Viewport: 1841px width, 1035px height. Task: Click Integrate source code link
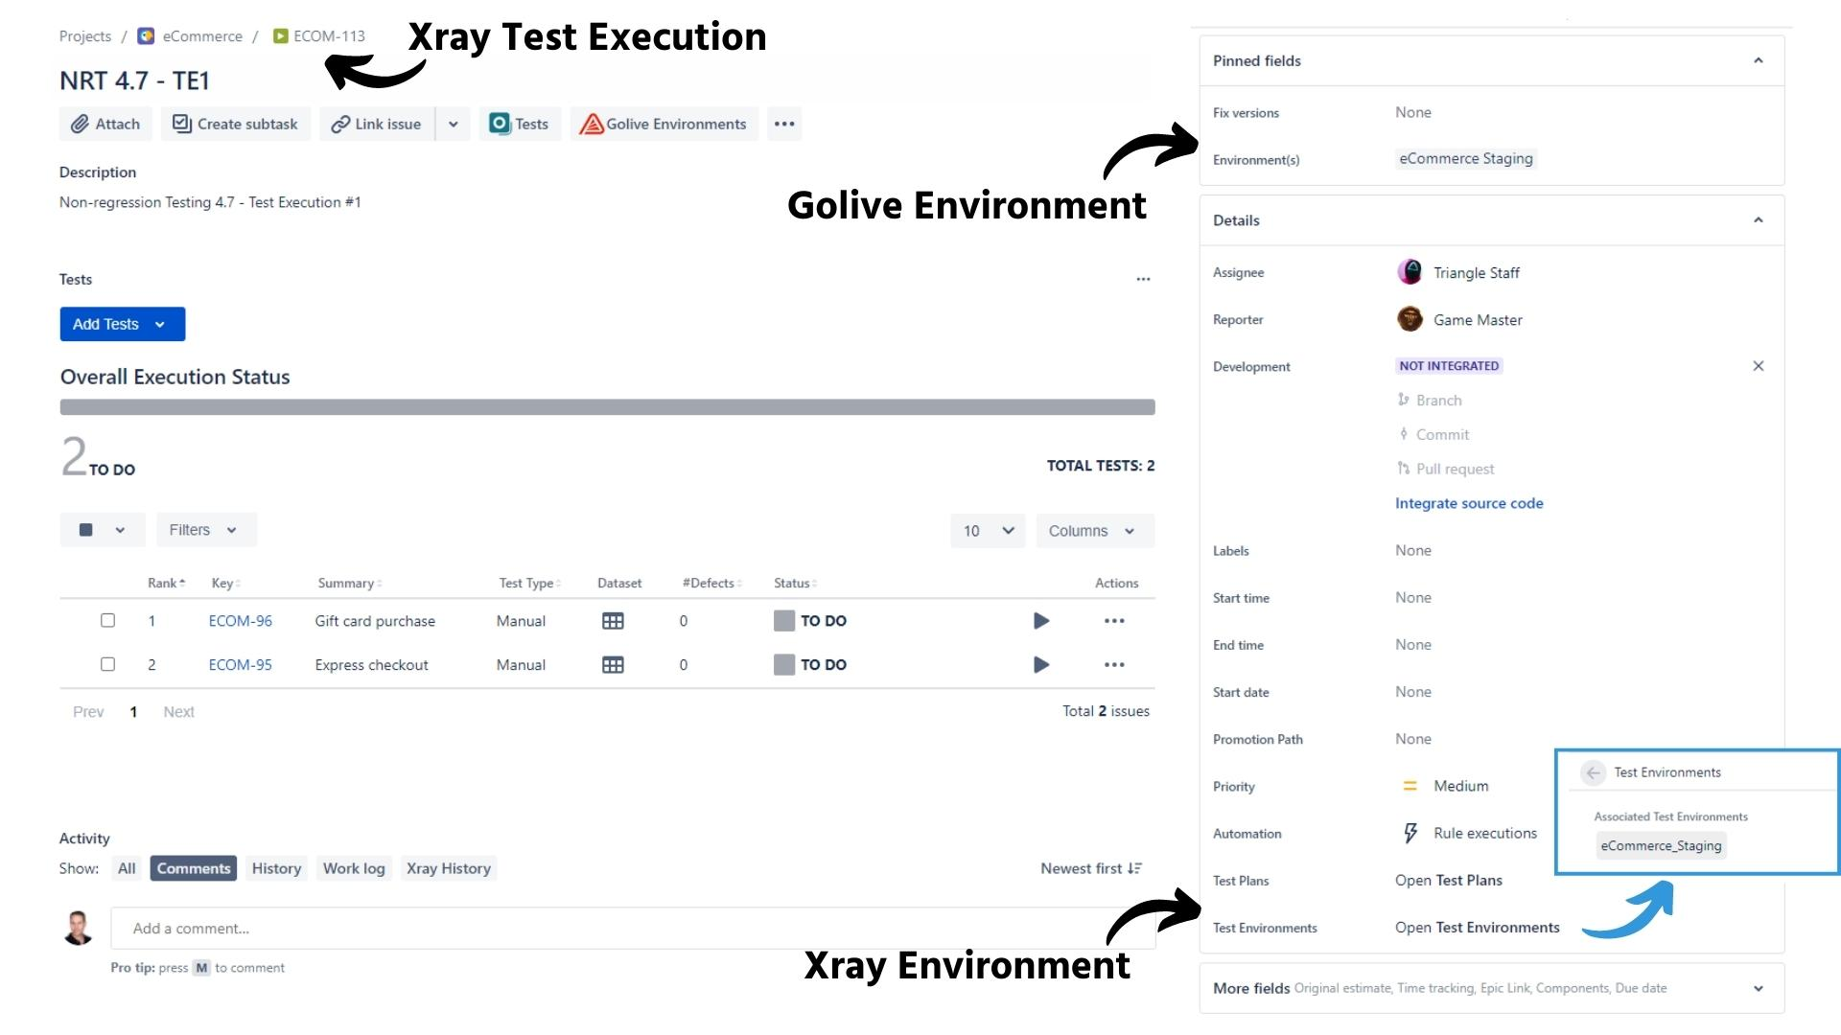pos(1469,503)
